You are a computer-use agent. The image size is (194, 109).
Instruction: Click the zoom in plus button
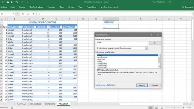(x=184, y=108)
